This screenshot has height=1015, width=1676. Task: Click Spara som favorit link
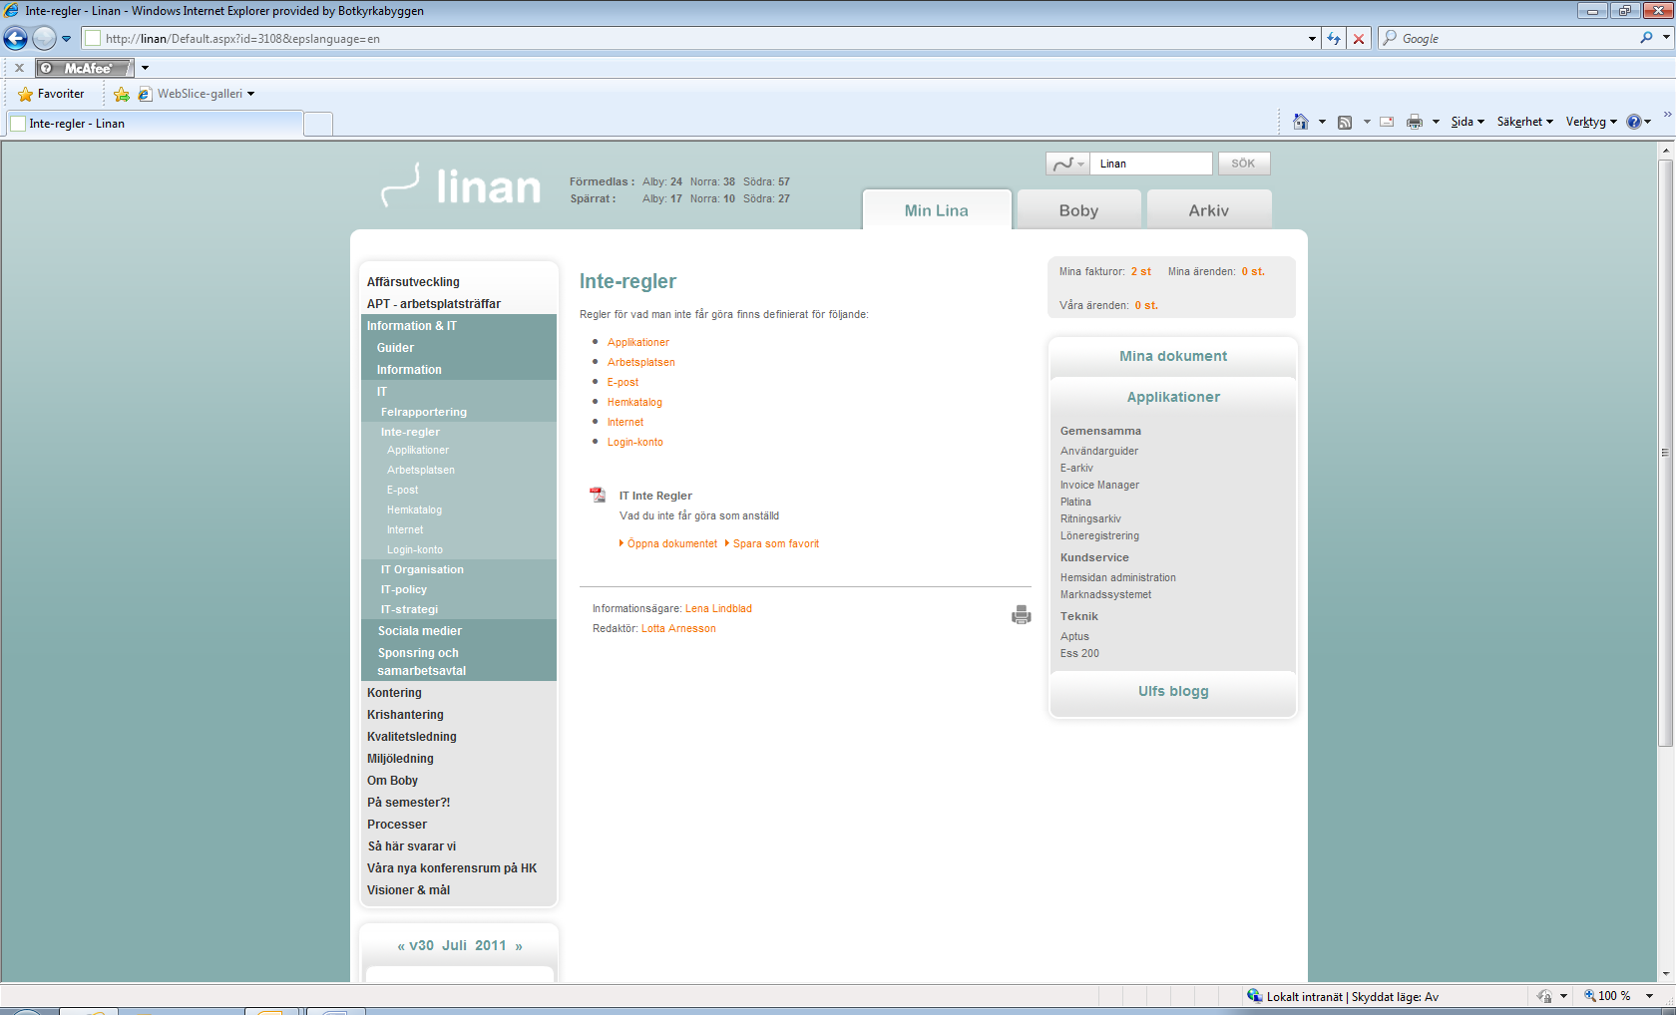coord(776,543)
